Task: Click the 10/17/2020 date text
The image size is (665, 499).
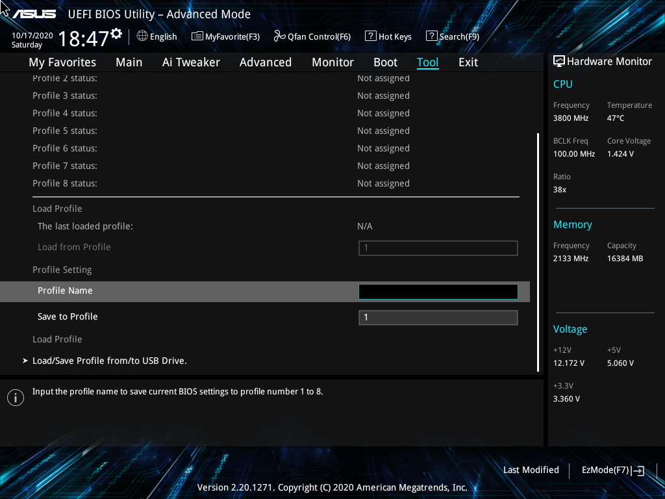Action: click(x=32, y=36)
